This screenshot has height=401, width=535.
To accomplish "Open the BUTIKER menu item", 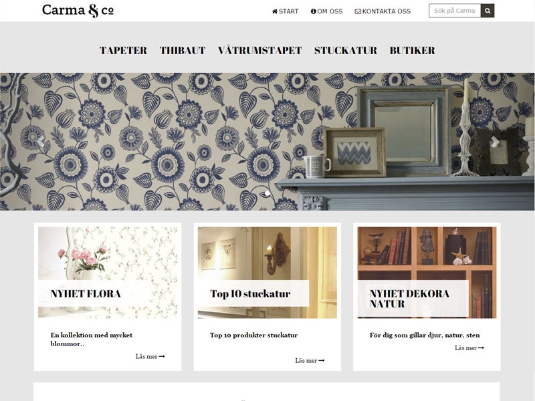I will pos(413,51).
